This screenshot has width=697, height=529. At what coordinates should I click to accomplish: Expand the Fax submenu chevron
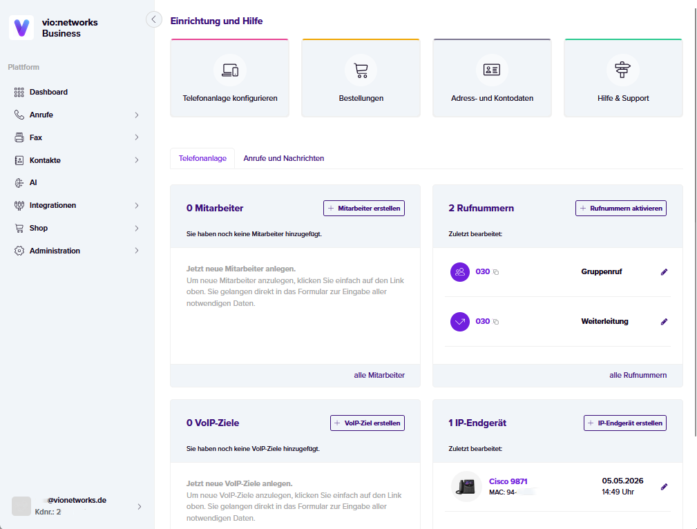tap(137, 137)
